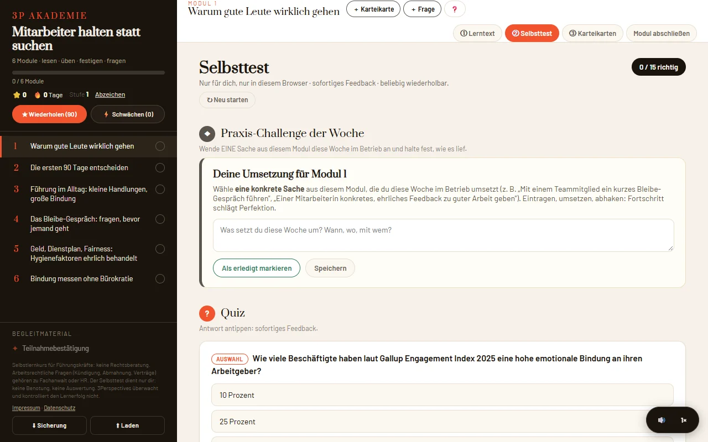Click the Sicherung download button
The width and height of the screenshot is (708, 442).
click(x=49, y=425)
